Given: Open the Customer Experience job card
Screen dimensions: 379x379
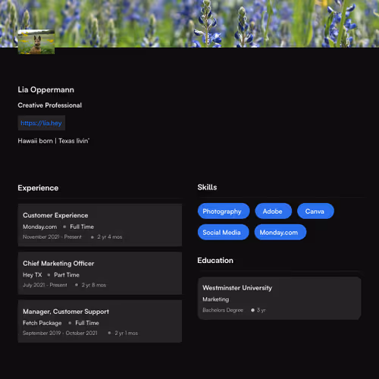Looking at the screenshot, I should (x=100, y=225).
